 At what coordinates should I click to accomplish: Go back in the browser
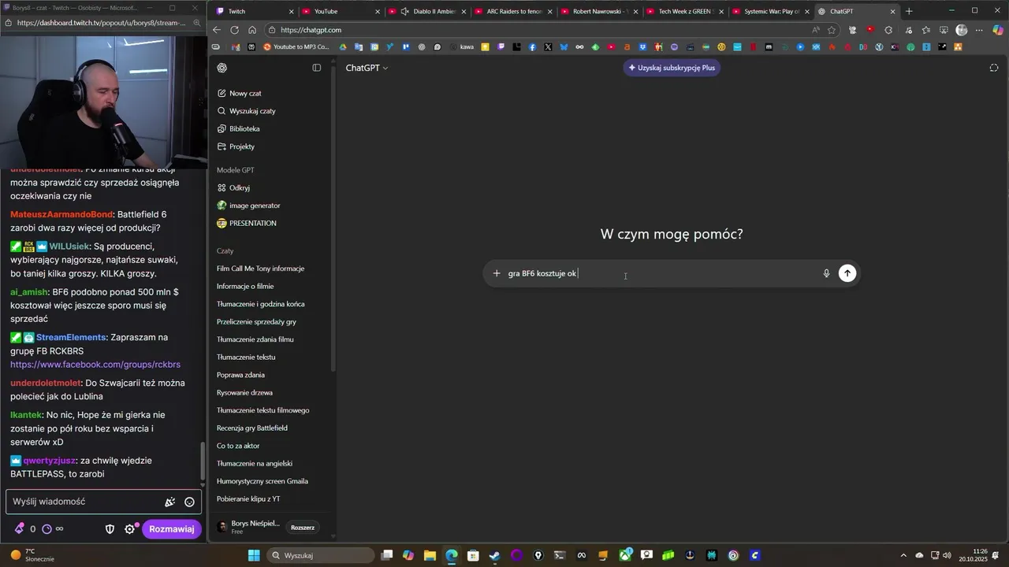(x=217, y=30)
